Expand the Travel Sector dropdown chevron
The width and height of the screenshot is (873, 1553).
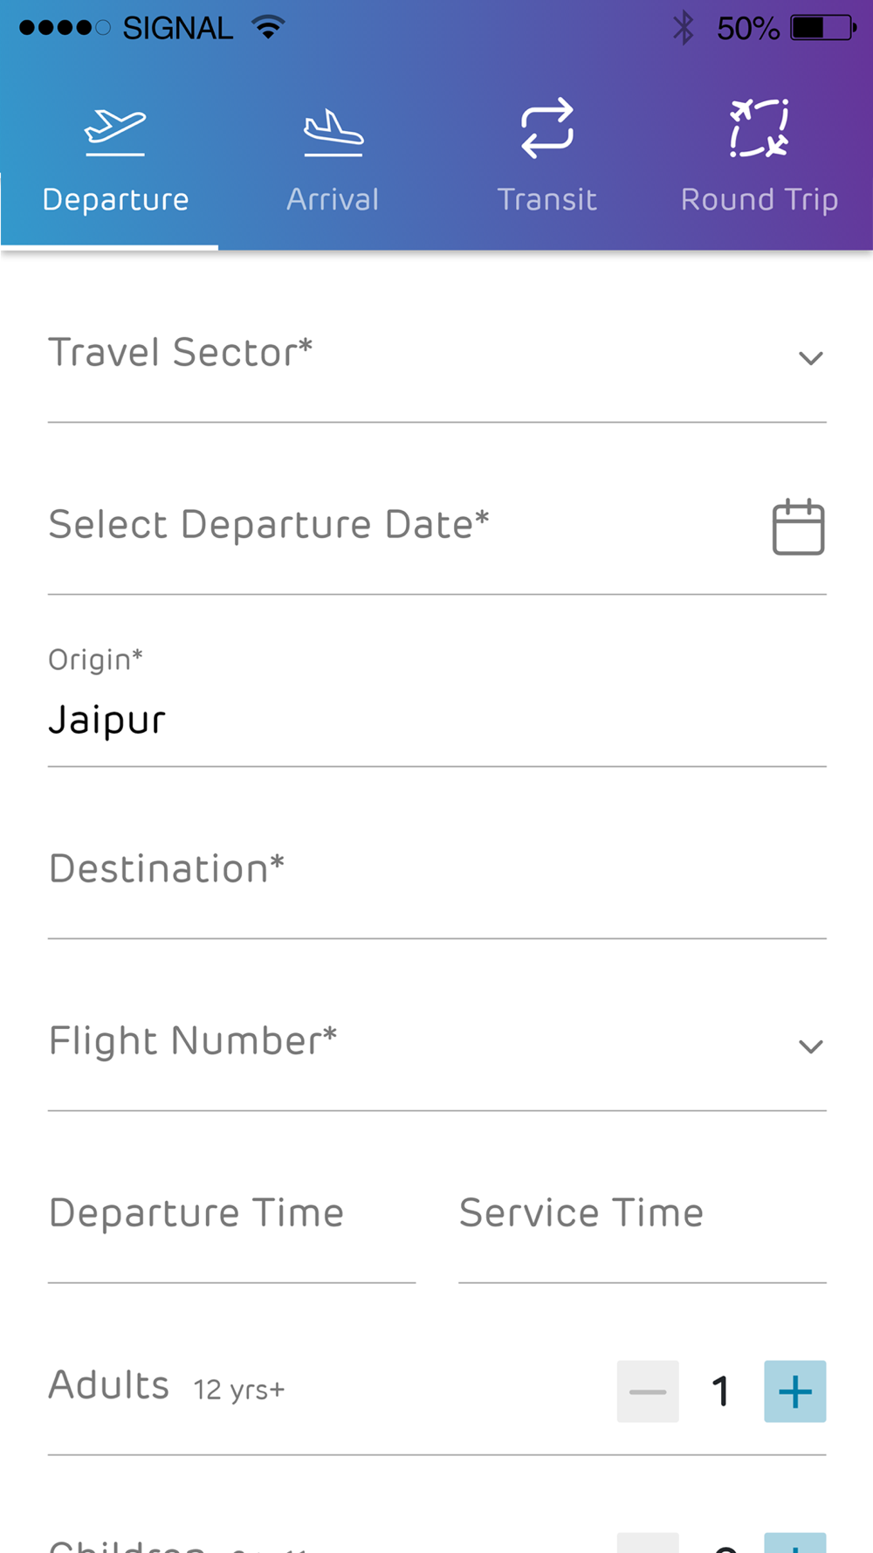click(x=811, y=358)
